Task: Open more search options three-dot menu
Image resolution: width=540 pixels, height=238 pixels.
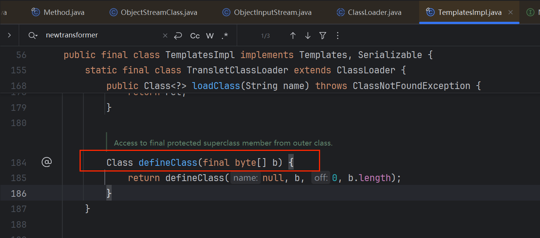Action: pos(337,36)
